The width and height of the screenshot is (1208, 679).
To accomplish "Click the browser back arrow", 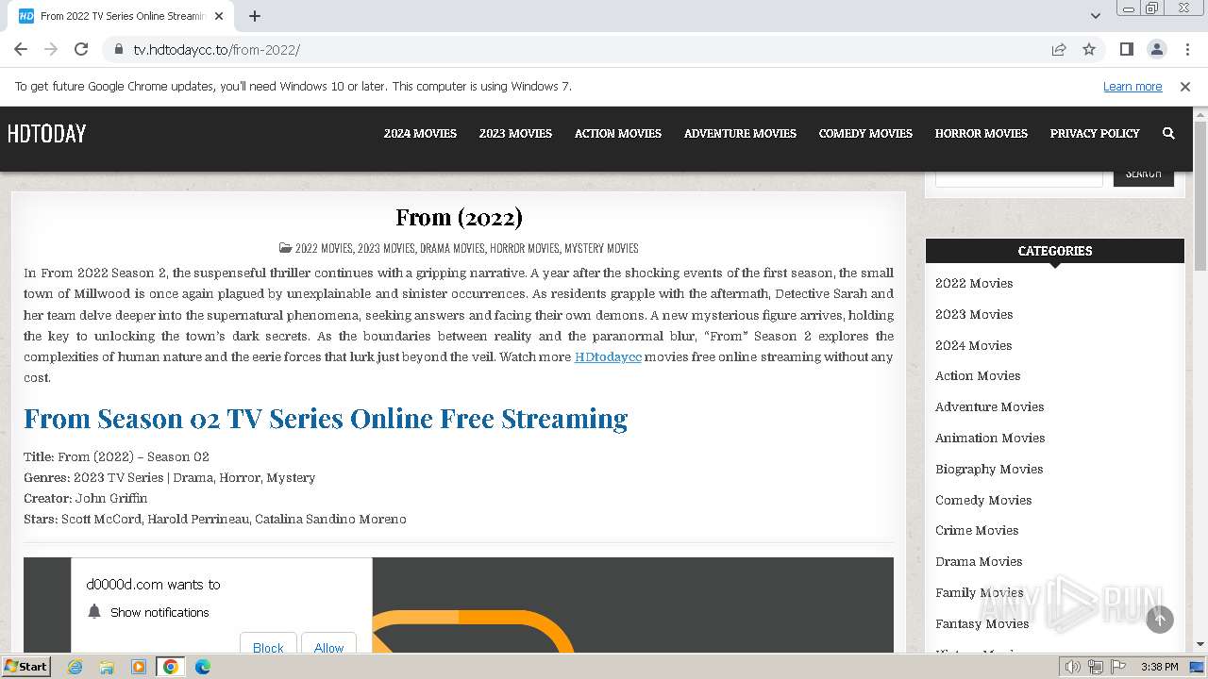I will [x=21, y=49].
